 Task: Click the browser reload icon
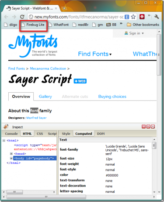22,17
